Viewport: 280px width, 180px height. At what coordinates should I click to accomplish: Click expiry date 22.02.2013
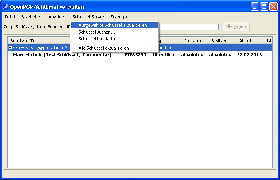click(x=249, y=55)
